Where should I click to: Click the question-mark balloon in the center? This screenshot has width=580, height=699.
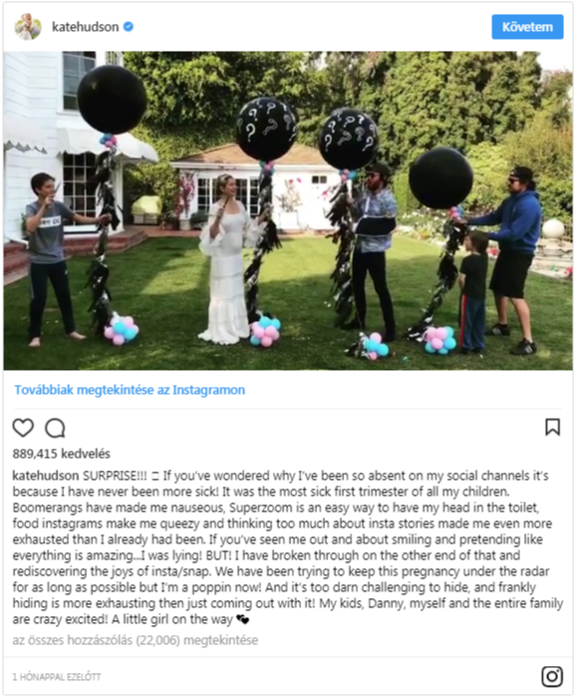tap(266, 130)
